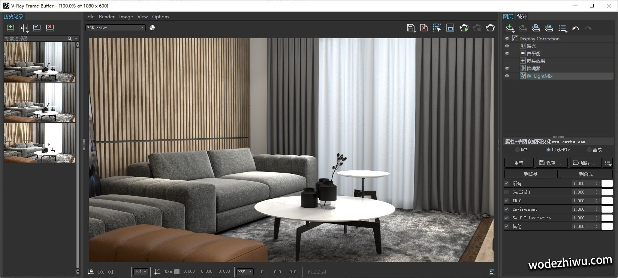Select the first history render thumbnail
The height and width of the screenshot is (278, 618).
click(40, 62)
